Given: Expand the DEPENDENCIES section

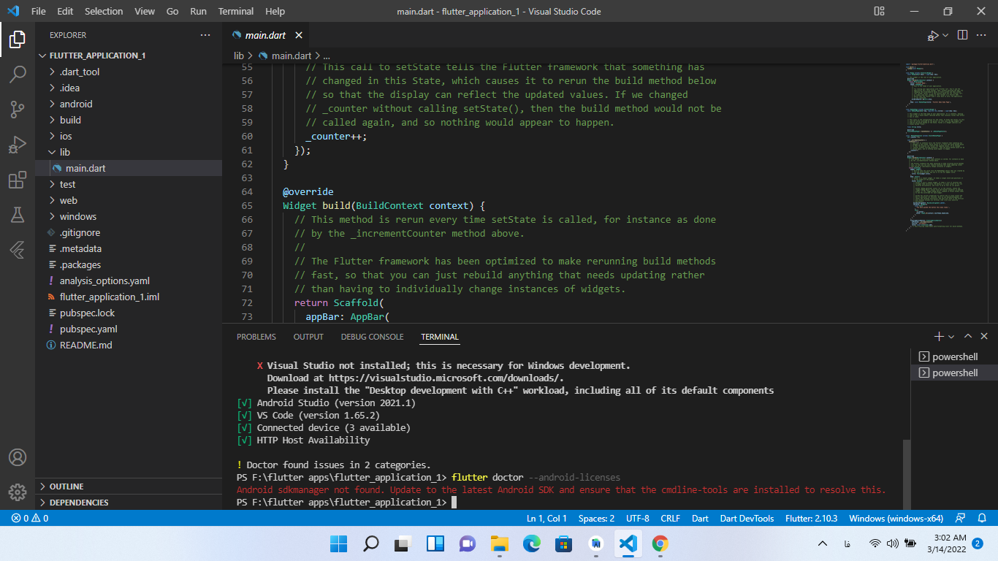Looking at the screenshot, I should [129, 503].
